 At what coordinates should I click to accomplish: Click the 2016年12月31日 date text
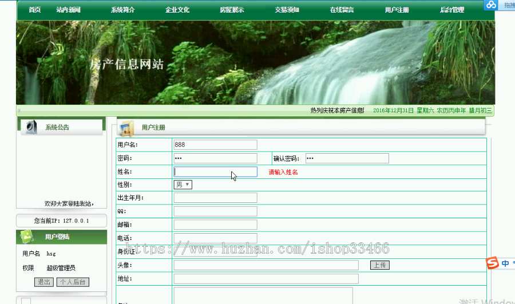[393, 110]
